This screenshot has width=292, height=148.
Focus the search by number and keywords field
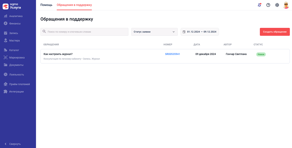[x=84, y=32]
